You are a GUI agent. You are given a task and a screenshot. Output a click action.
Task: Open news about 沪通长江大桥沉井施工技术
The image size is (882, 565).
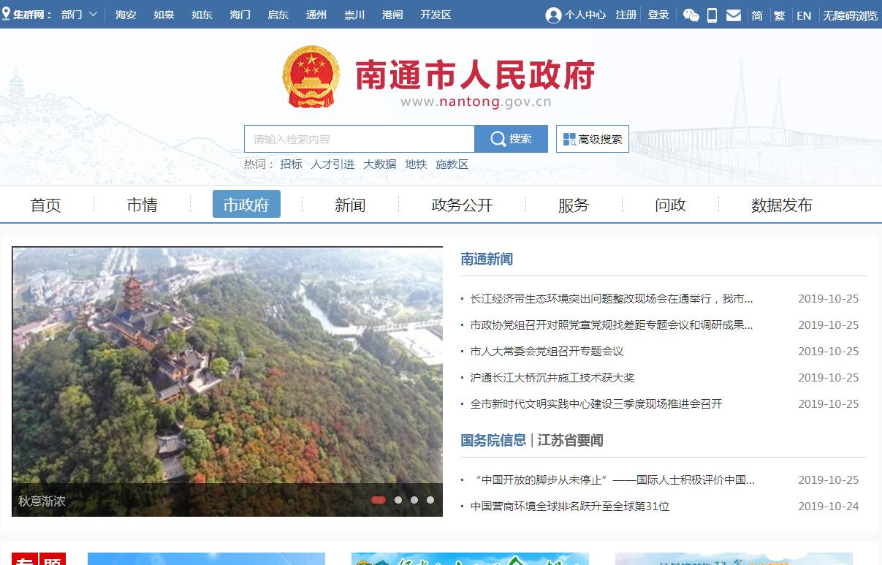point(552,378)
